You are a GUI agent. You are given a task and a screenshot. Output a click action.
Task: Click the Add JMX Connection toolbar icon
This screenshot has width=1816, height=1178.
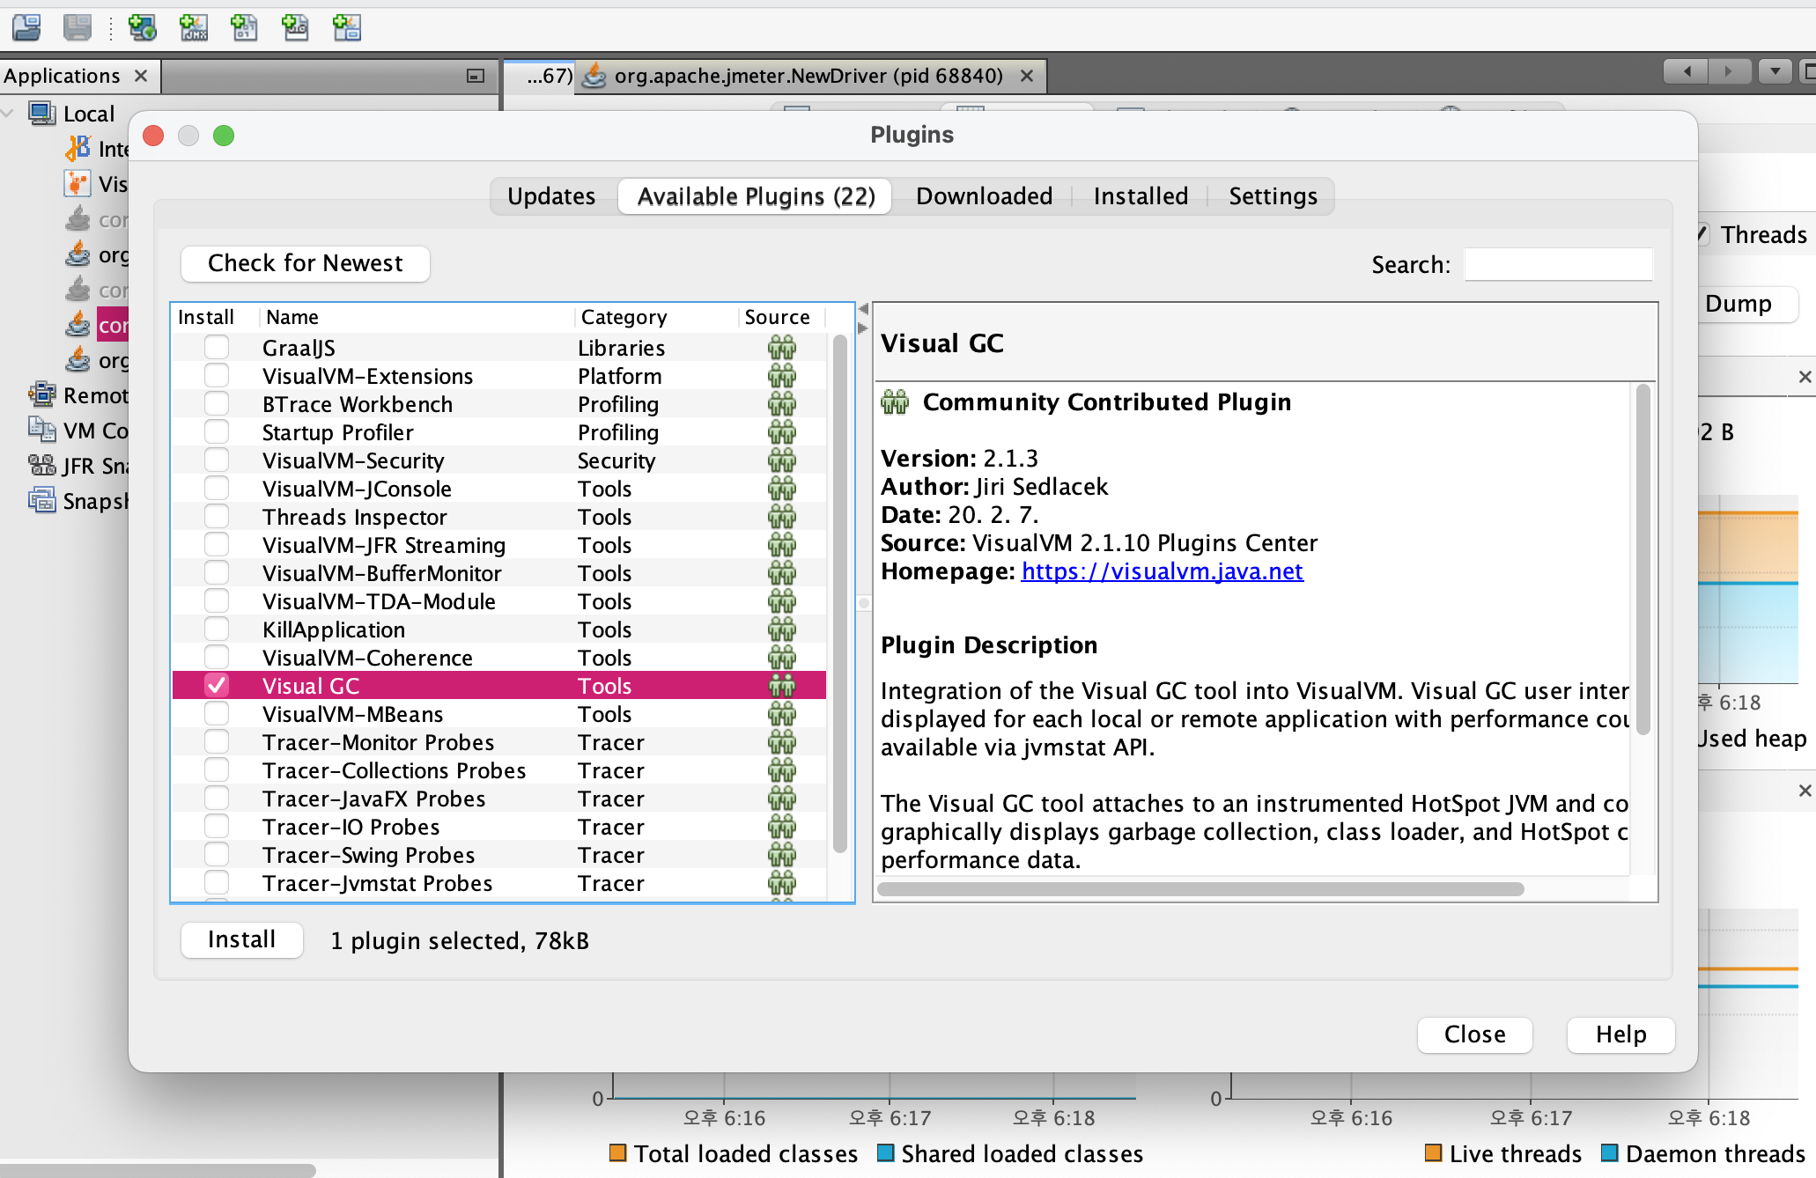point(193,28)
